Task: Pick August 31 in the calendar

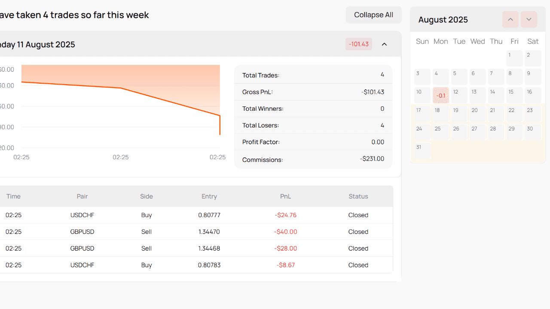Action: (x=422, y=151)
